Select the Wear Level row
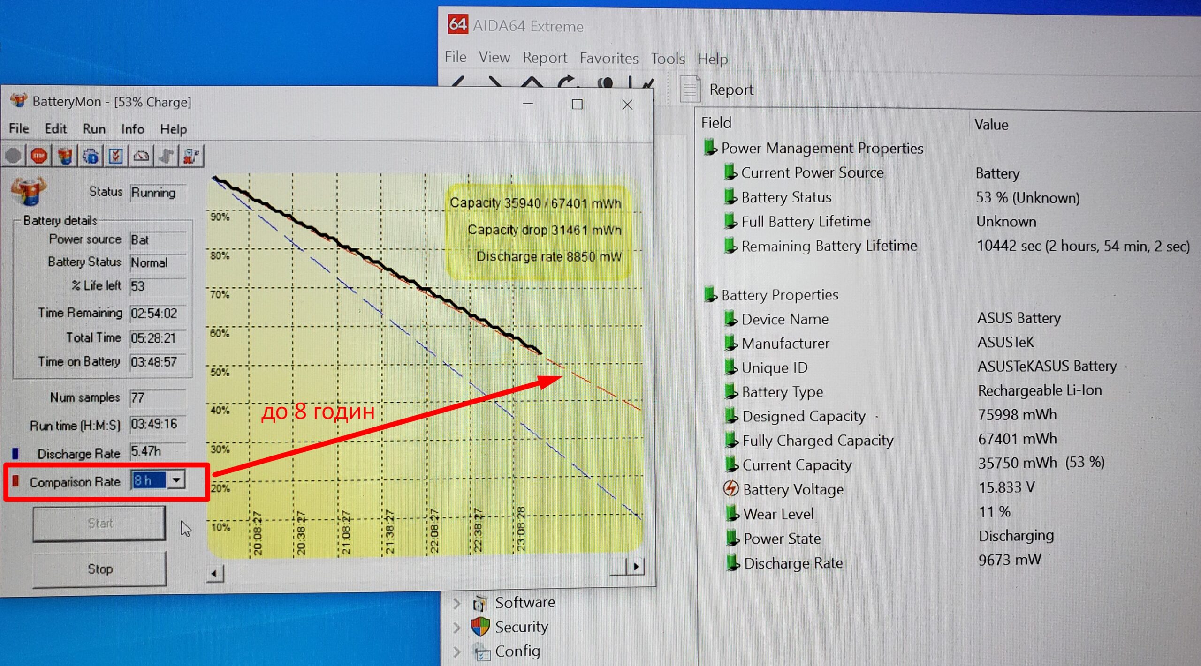The image size is (1201, 666). (x=779, y=514)
